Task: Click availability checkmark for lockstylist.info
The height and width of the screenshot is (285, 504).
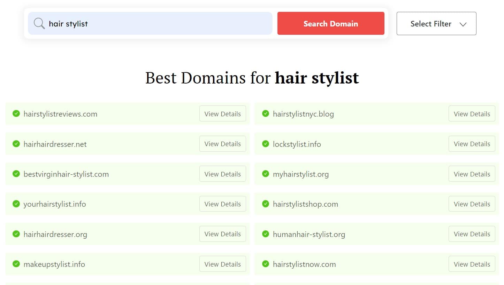Action: [x=266, y=144]
